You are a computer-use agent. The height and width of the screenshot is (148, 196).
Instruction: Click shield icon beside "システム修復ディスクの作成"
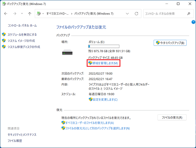click(x=4, y=47)
